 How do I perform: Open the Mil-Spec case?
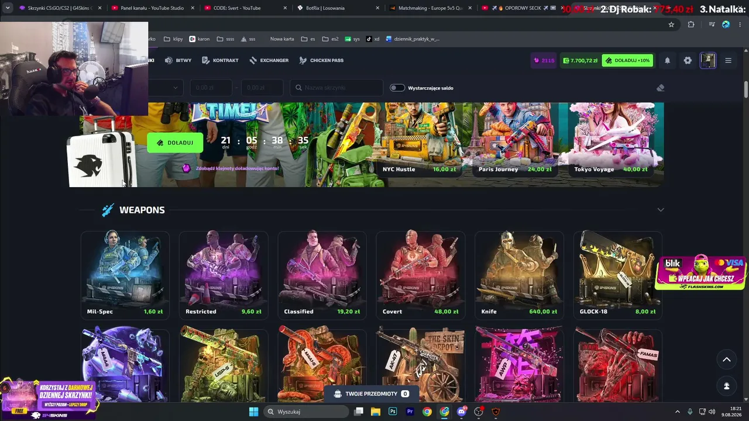click(x=125, y=275)
